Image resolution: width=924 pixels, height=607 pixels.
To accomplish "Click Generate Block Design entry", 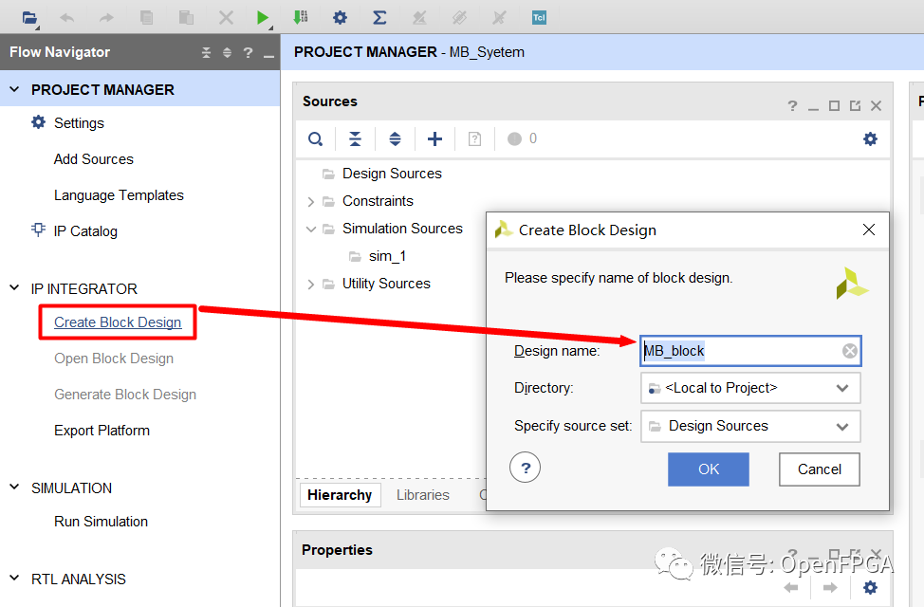I will point(125,395).
